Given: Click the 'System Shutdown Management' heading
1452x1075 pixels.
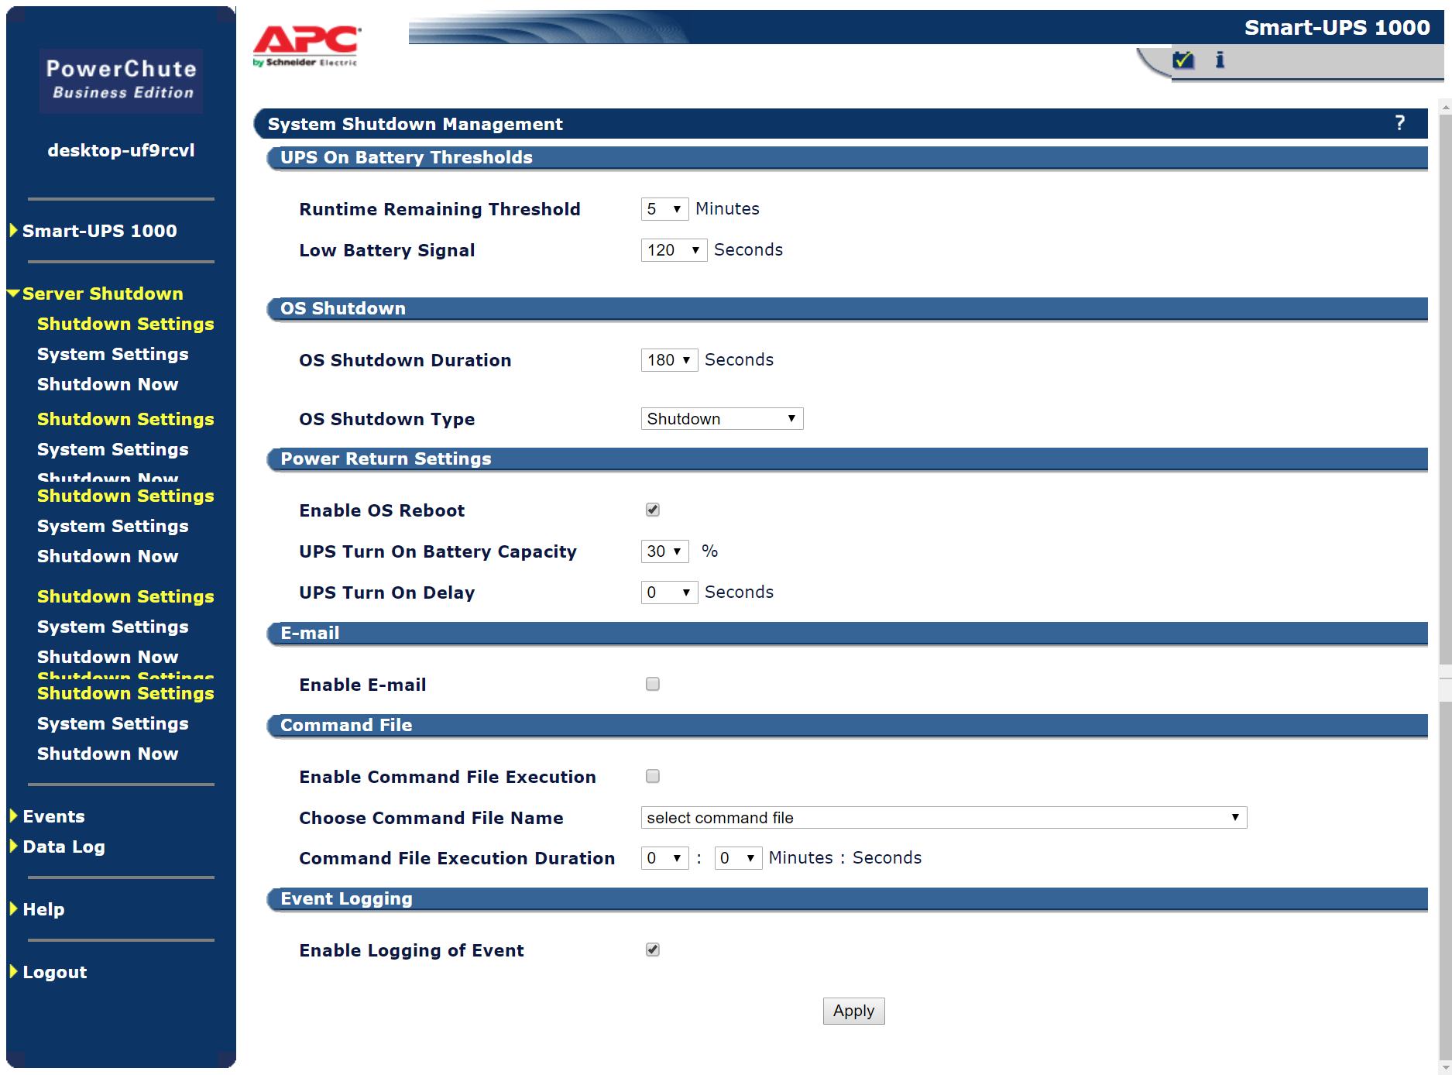Looking at the screenshot, I should 415,124.
